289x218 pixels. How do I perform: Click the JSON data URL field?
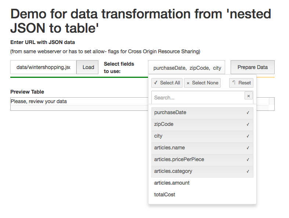tap(43, 68)
